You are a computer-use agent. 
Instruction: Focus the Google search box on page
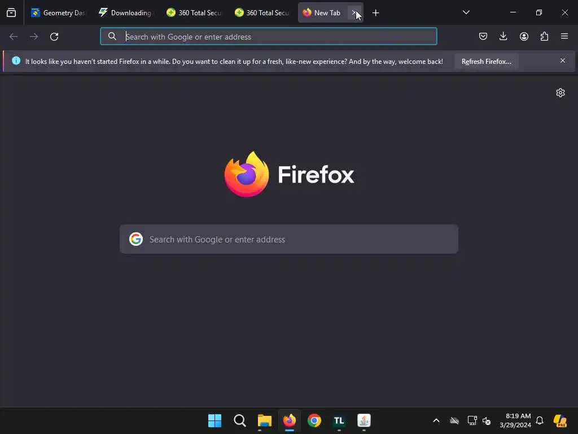(x=289, y=239)
